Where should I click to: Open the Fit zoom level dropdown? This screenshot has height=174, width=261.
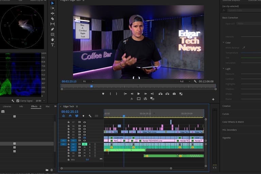[x=88, y=82]
